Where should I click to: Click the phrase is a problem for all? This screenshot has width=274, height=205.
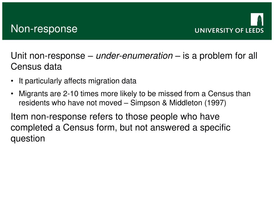click(220, 56)
